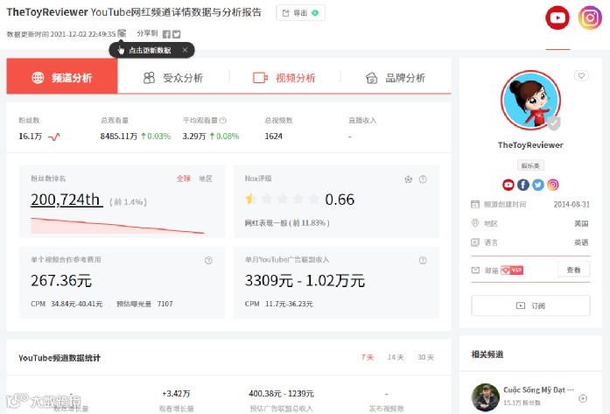
Task: Open the small Twitter social icon under profile
Action: [x=538, y=185]
